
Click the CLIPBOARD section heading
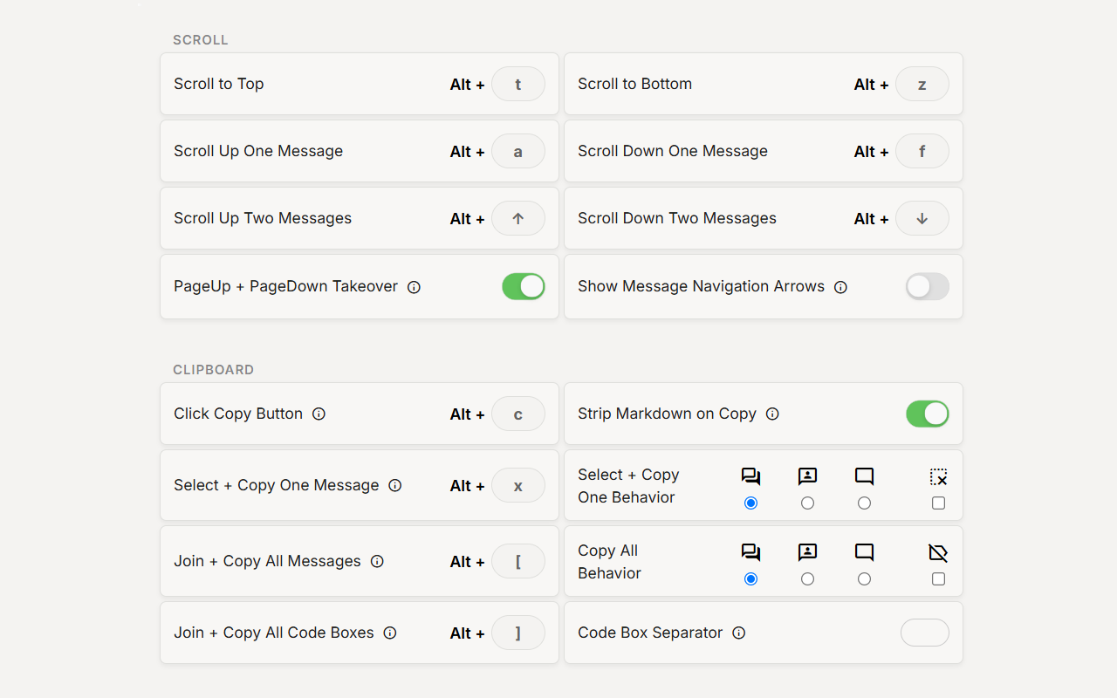214,370
